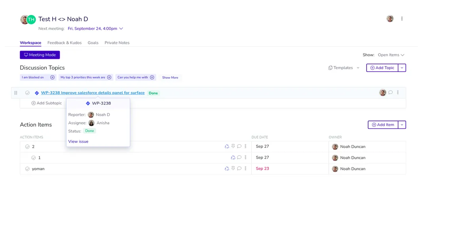The width and height of the screenshot is (475, 232).
Task: Check off action item 1
Action: 34,158
